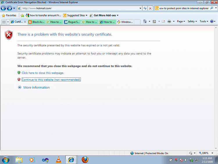The image size is (218, 164).
Task: Print page with printer icon
Action: click(169, 21)
